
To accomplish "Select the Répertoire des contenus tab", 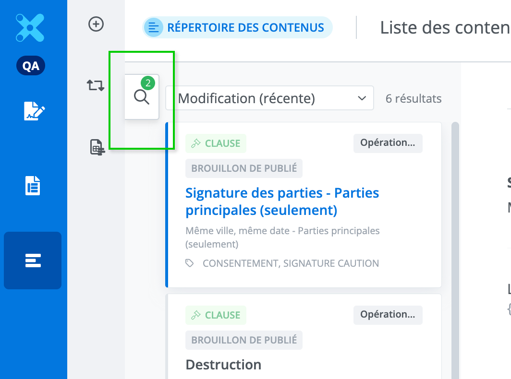I will pyautogui.click(x=237, y=27).
